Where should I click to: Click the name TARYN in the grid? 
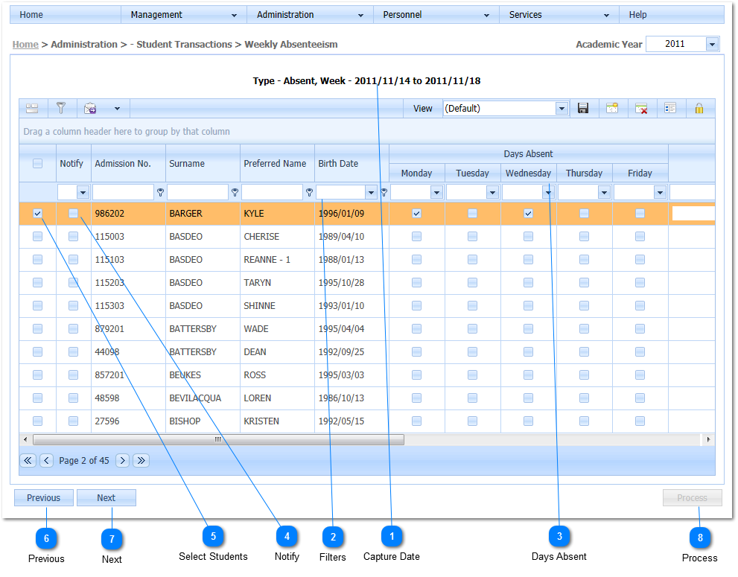click(x=258, y=283)
